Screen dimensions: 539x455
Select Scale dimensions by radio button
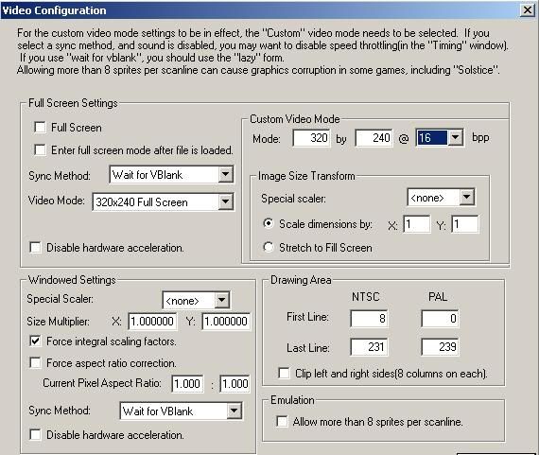[x=269, y=223]
